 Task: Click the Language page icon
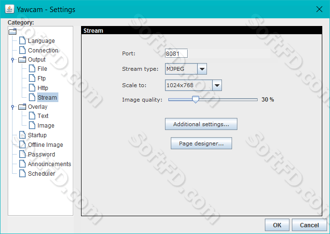click(22, 40)
